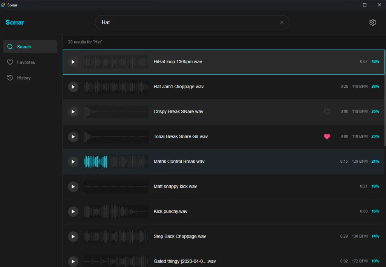386x267 pixels.
Task: Select the History sidebar icon
Action: [x=10, y=78]
